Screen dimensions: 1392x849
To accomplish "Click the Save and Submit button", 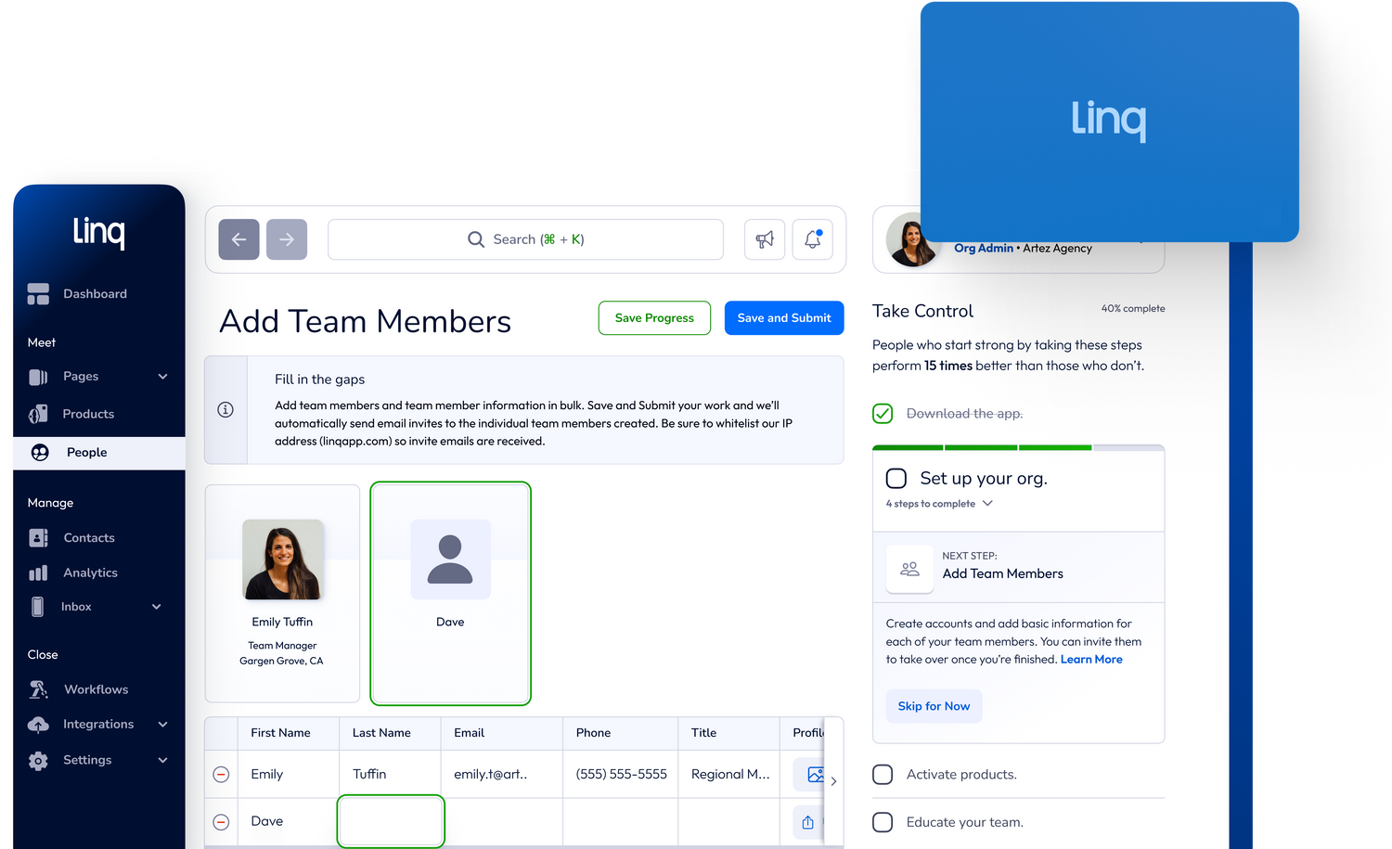I will (x=784, y=318).
